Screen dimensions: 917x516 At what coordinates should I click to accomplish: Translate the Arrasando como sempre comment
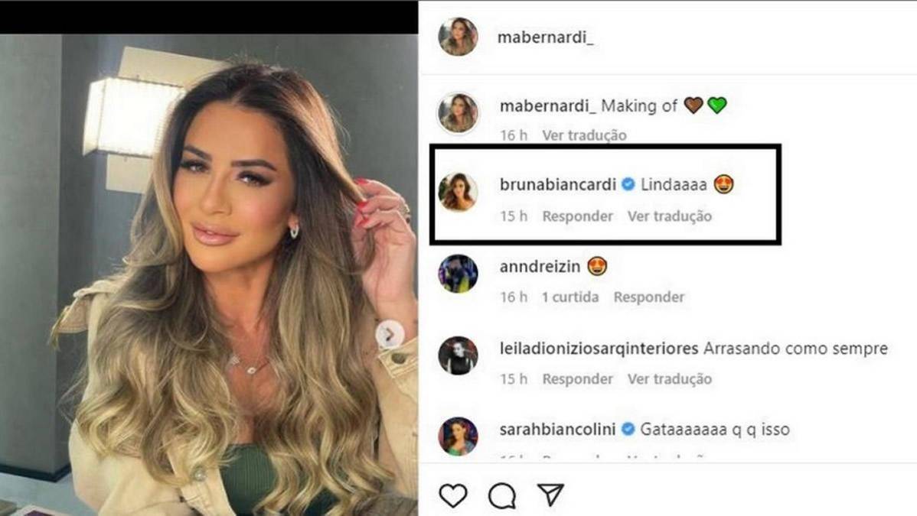[670, 379]
